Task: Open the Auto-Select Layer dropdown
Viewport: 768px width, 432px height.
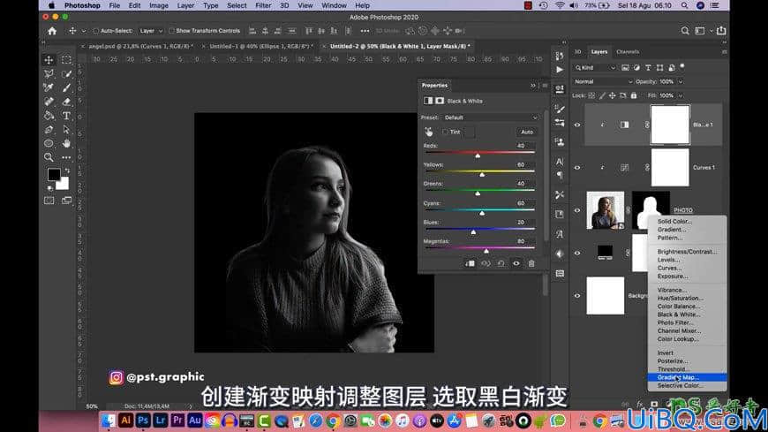Action: 150,31
